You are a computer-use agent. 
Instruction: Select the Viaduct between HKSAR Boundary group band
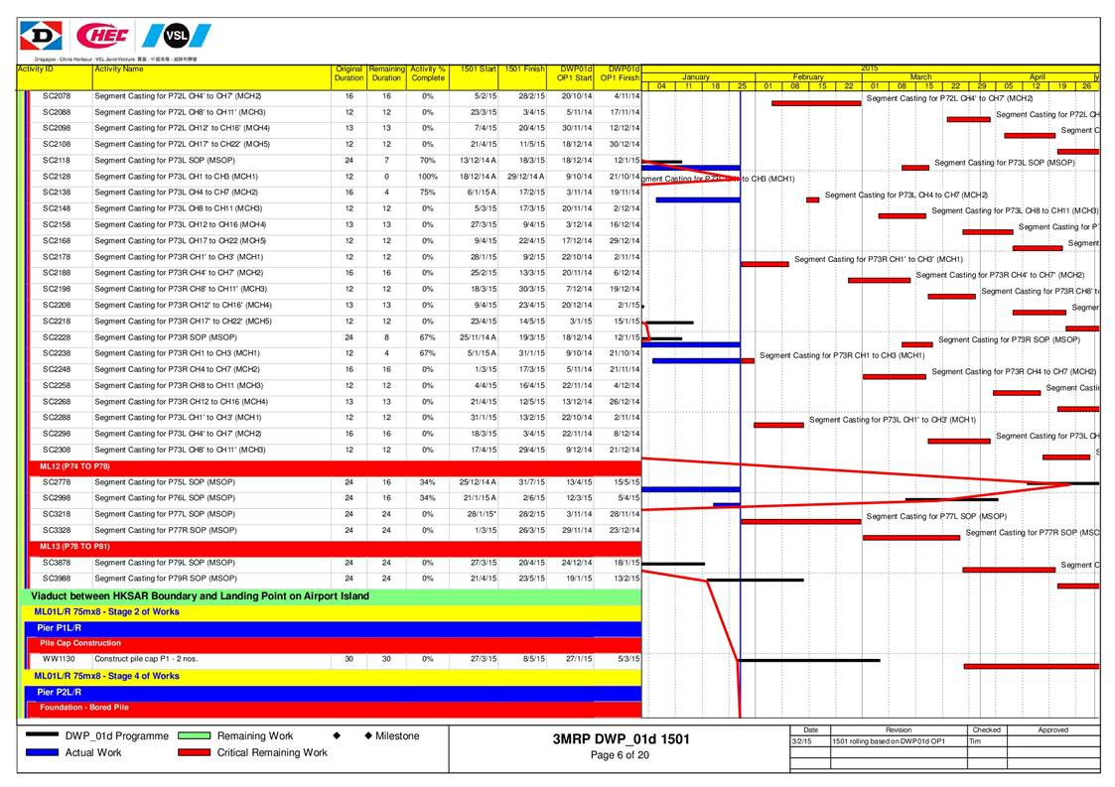330,596
